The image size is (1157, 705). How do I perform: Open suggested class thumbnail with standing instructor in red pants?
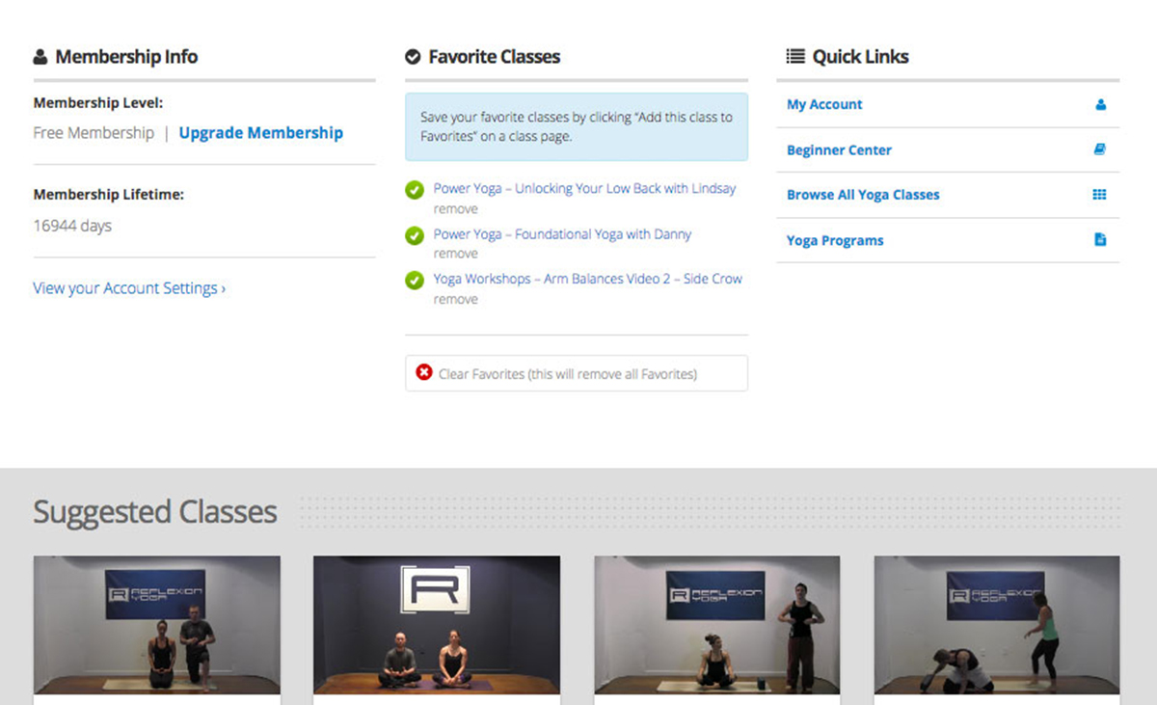click(717, 625)
